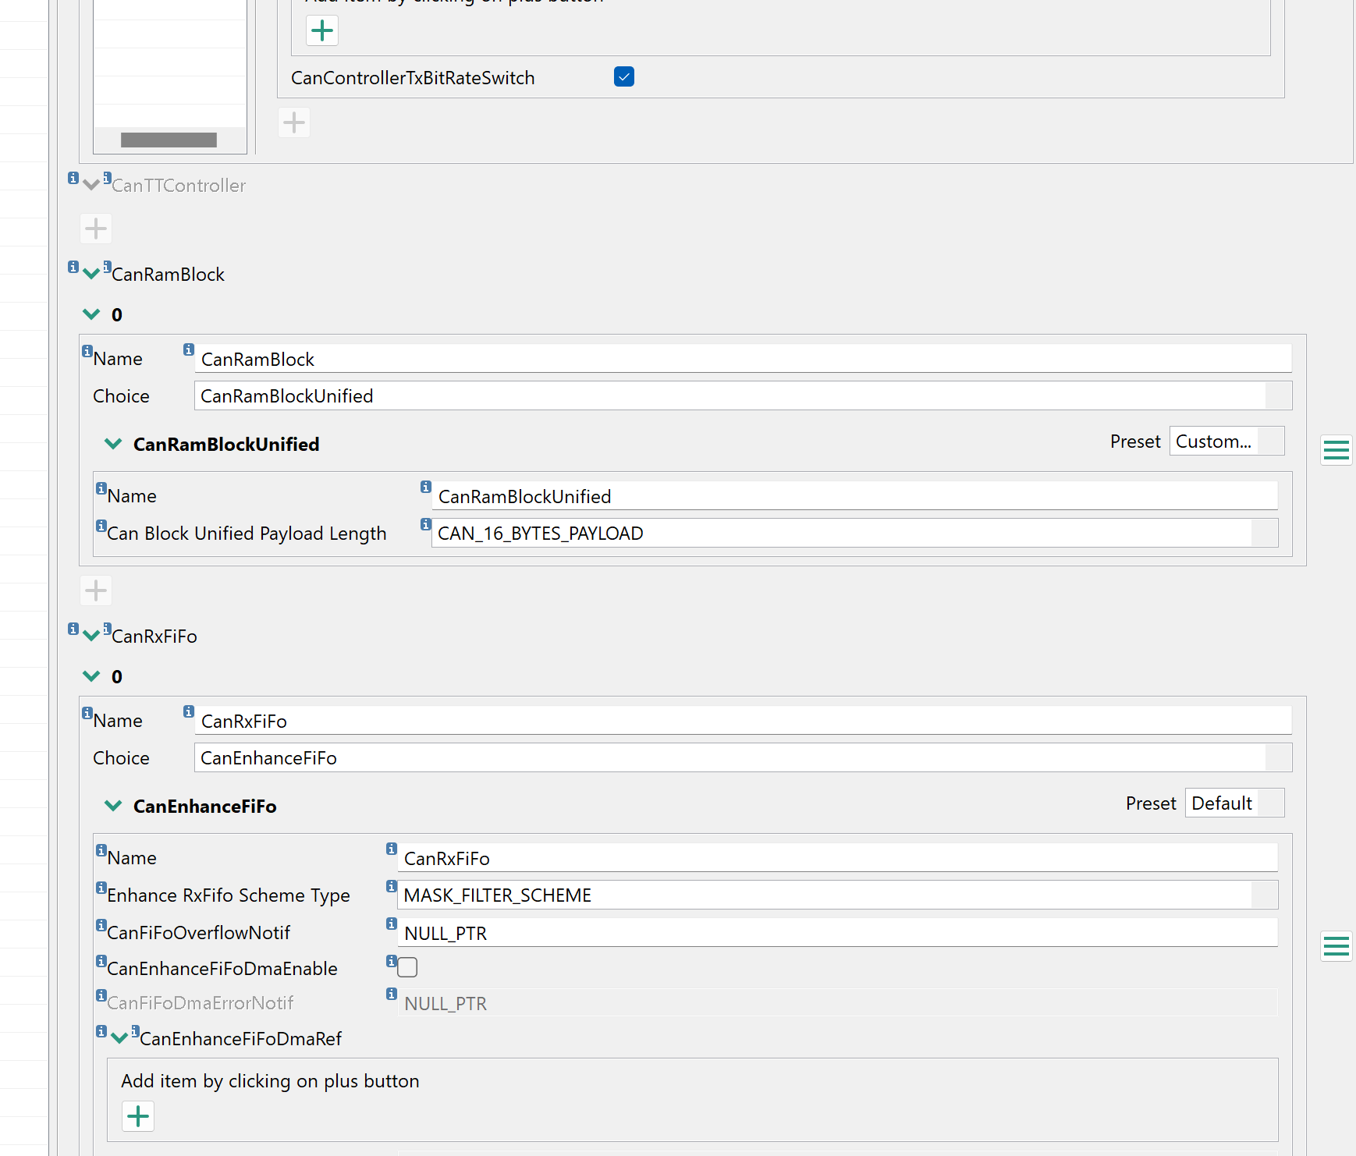Click the info icon next to CanRxFiFo Name field
This screenshot has height=1156, width=1356.
[x=188, y=711]
